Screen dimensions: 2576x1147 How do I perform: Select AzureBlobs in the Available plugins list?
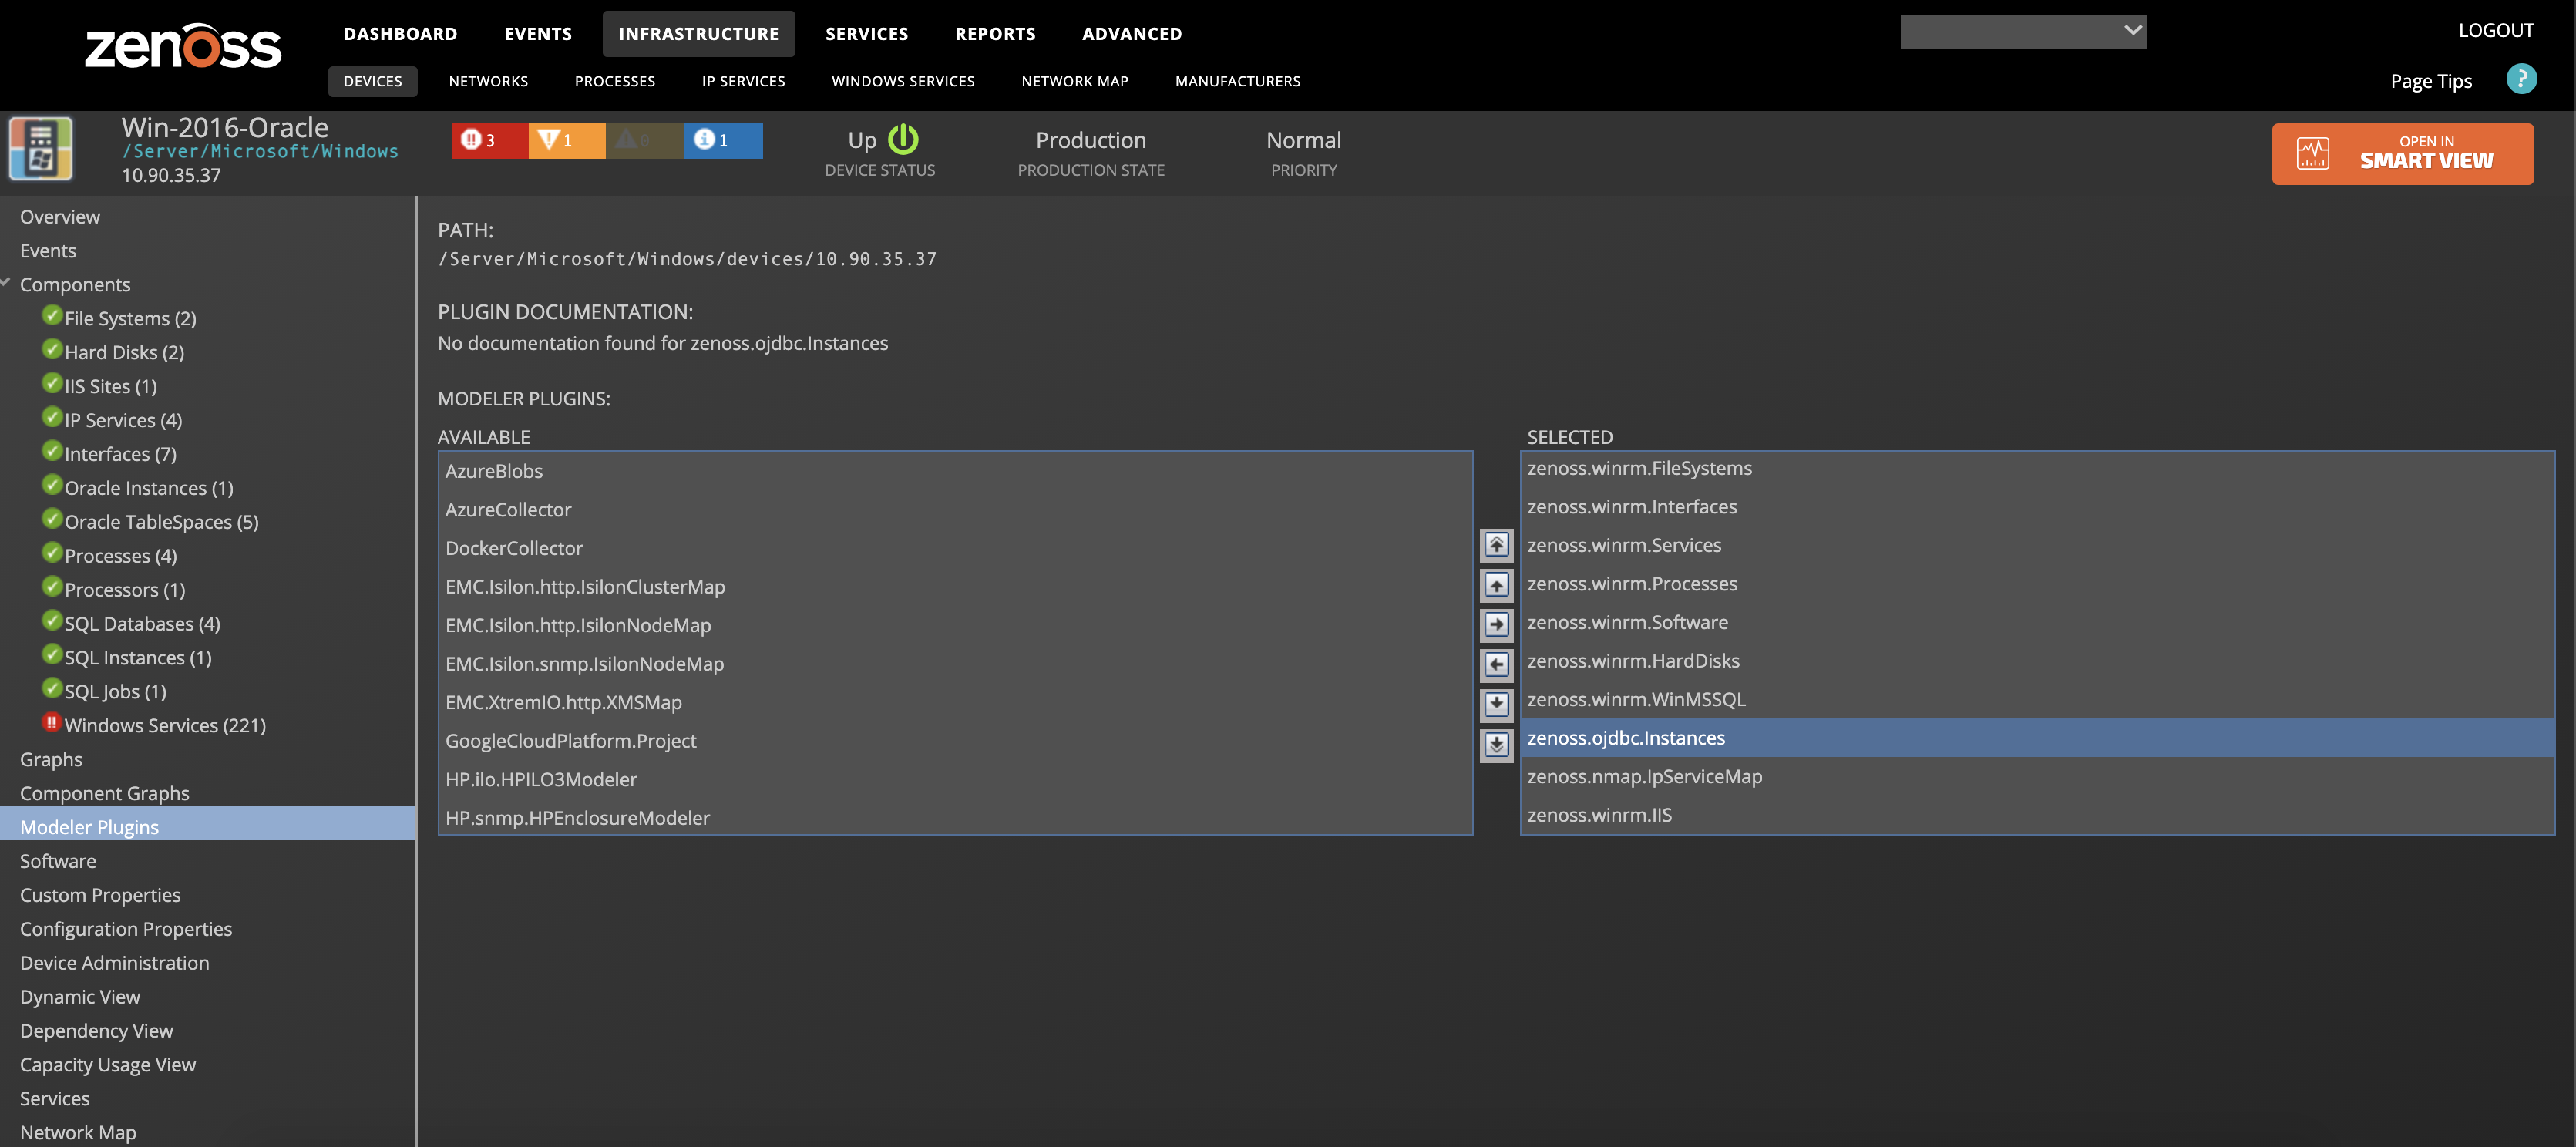pyautogui.click(x=493, y=470)
